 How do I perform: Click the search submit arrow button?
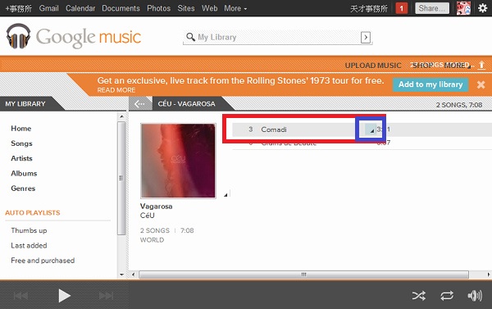(x=366, y=38)
